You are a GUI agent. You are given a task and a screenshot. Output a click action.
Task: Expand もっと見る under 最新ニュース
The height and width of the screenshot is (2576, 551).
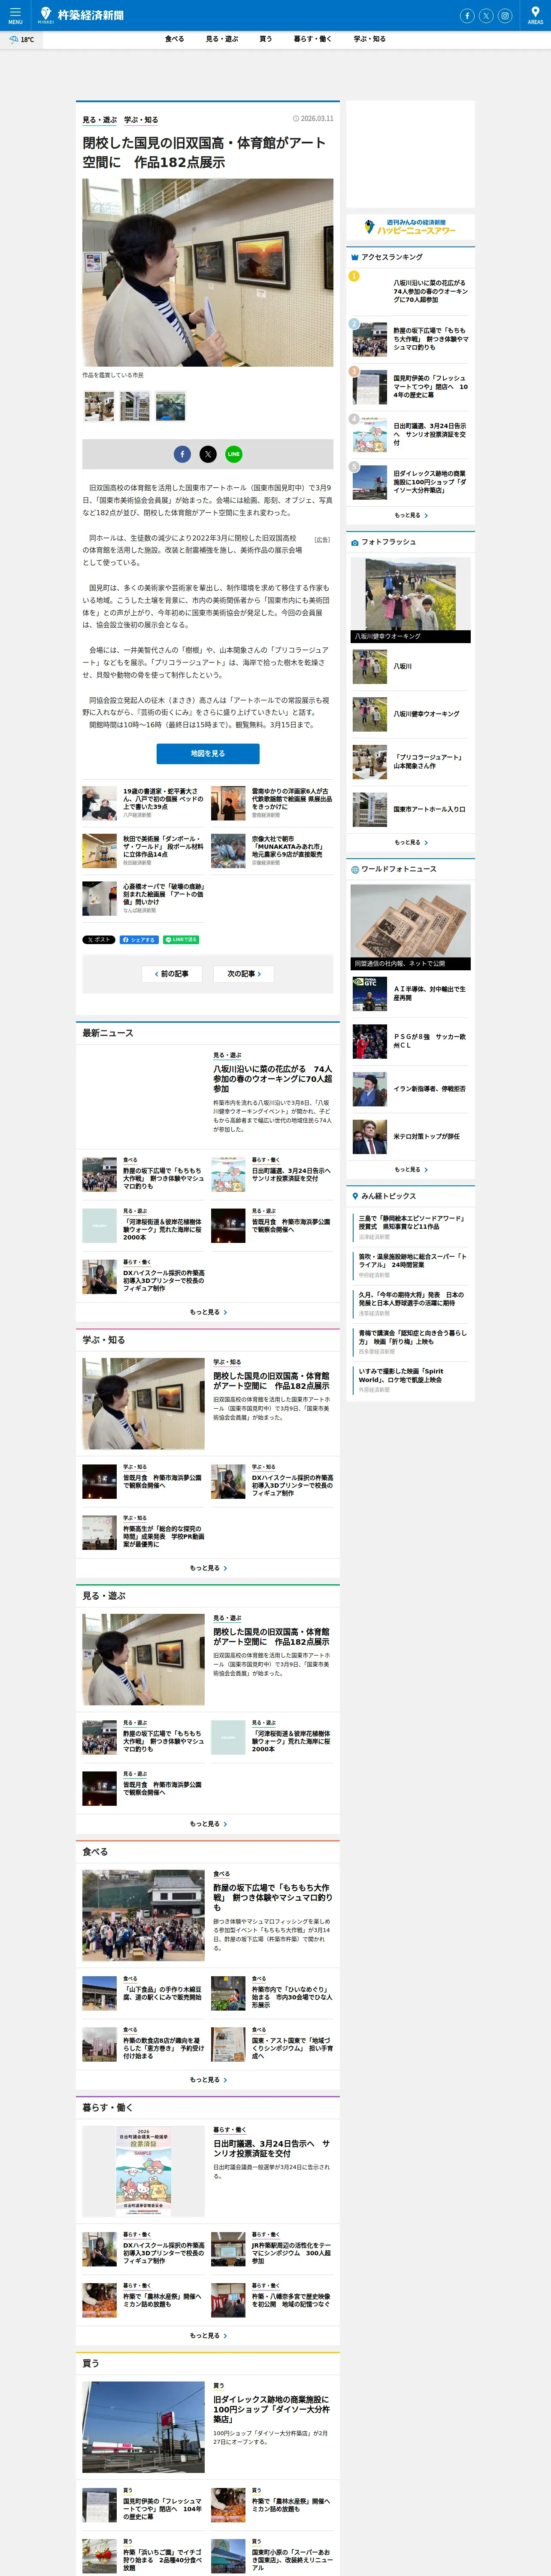(208, 1313)
